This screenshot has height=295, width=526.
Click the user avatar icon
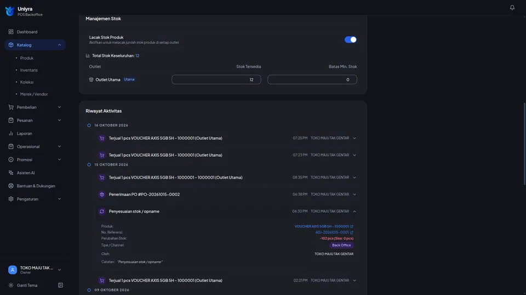point(13,269)
